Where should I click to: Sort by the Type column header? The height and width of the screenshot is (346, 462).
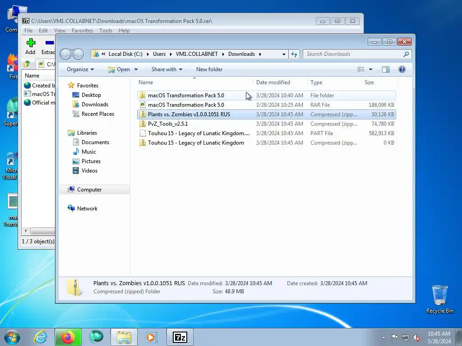click(x=334, y=83)
